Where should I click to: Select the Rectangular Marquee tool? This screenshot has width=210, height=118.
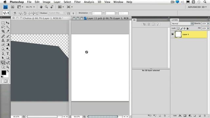[3, 23]
